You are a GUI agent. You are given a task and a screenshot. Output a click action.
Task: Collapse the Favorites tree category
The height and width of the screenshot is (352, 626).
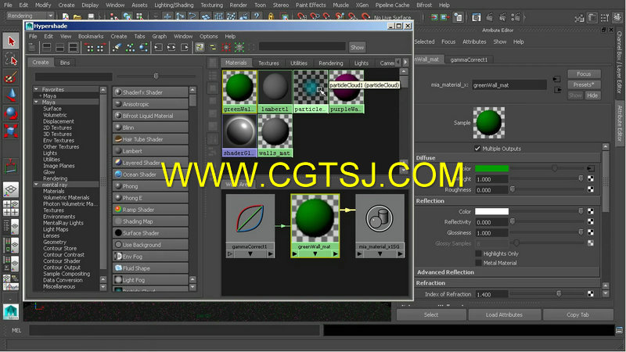pos(36,89)
